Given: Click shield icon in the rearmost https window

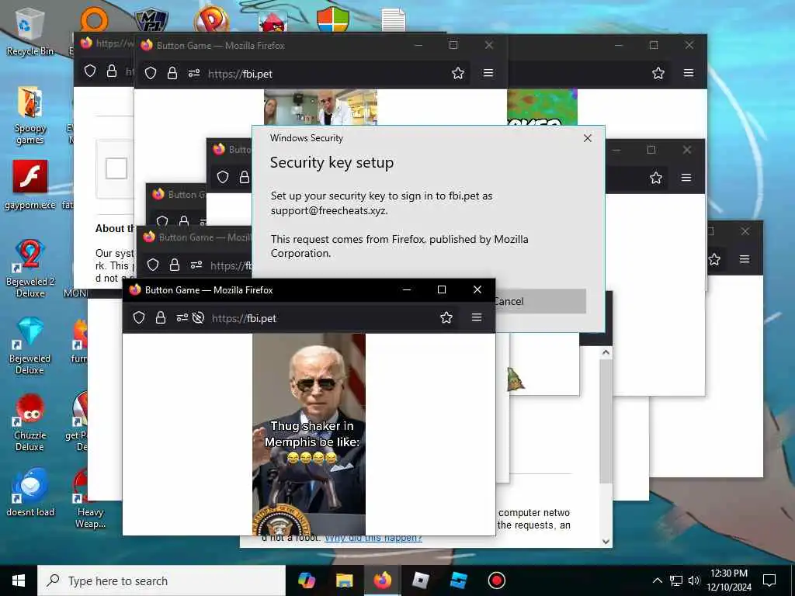Looking at the screenshot, I should (x=90, y=71).
